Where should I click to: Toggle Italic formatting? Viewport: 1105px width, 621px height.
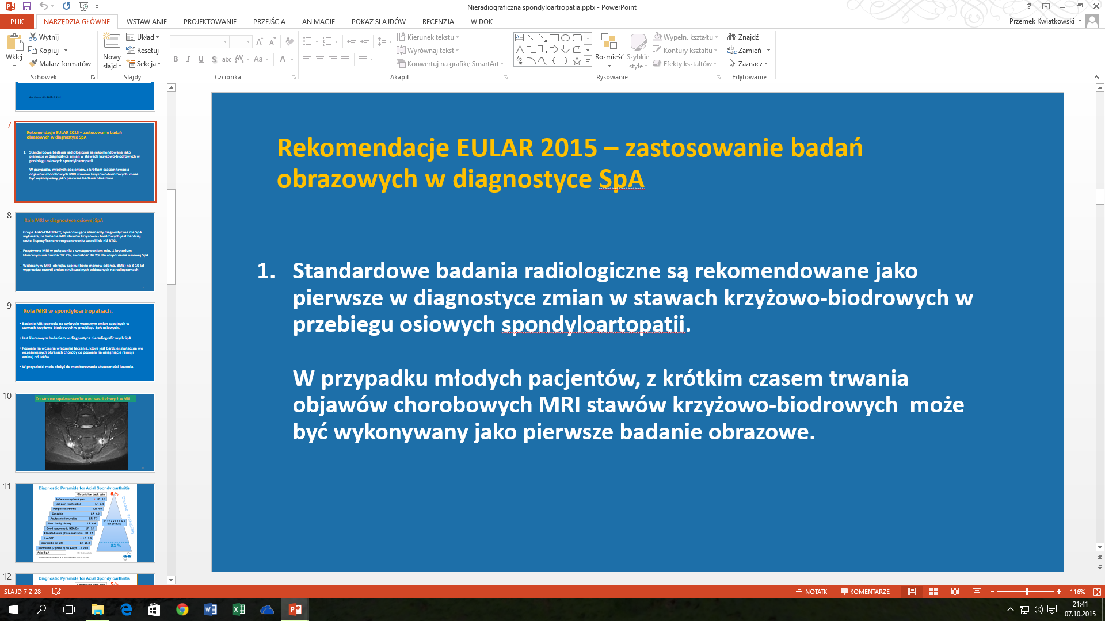coord(188,59)
